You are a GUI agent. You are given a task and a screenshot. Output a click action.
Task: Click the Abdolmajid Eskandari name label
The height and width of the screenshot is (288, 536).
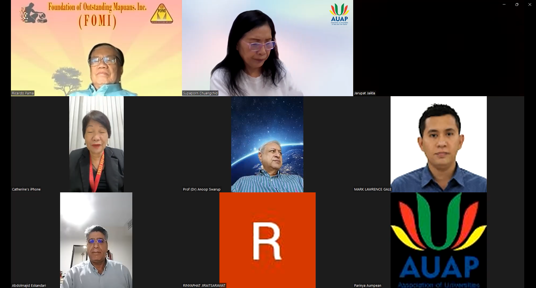[x=29, y=285]
